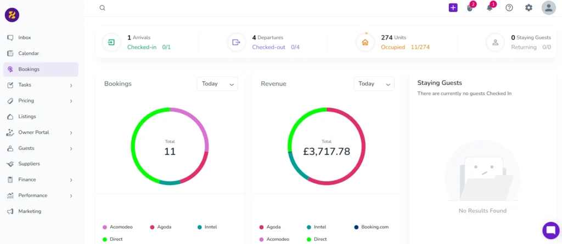This screenshot has width=562, height=244.
Task: Toggle Acomodeo legend in Bookings chart
Action: point(117,227)
